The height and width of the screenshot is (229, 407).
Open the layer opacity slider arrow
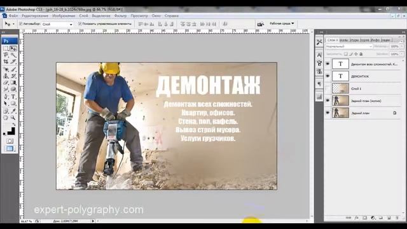tap(402, 46)
